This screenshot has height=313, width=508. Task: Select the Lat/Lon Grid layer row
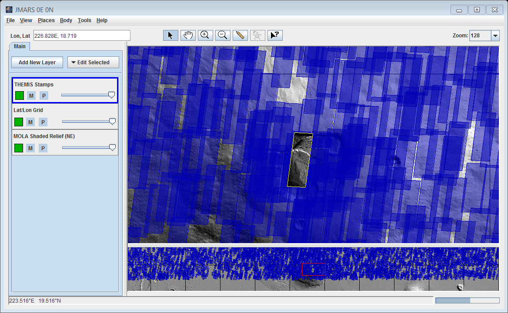65,116
